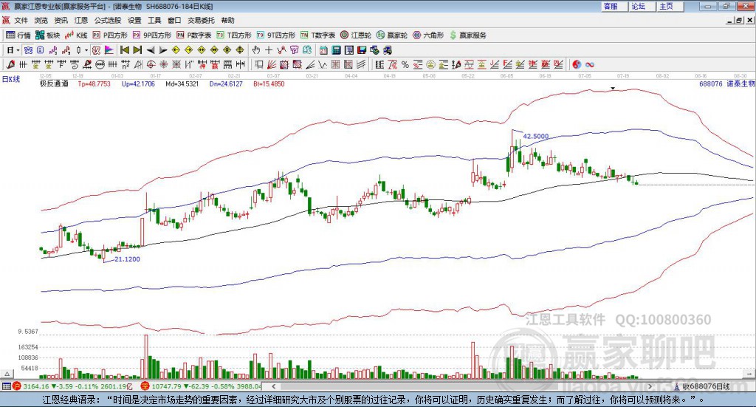Viewport: 756px width, 407px height.
Task: Click the Tp=48.7753 indicator value
Action: (x=94, y=83)
